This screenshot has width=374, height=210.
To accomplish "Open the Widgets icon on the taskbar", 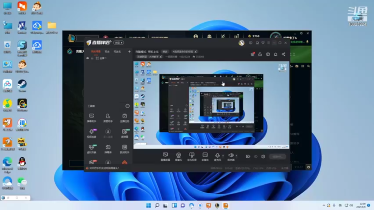I will [174, 205].
